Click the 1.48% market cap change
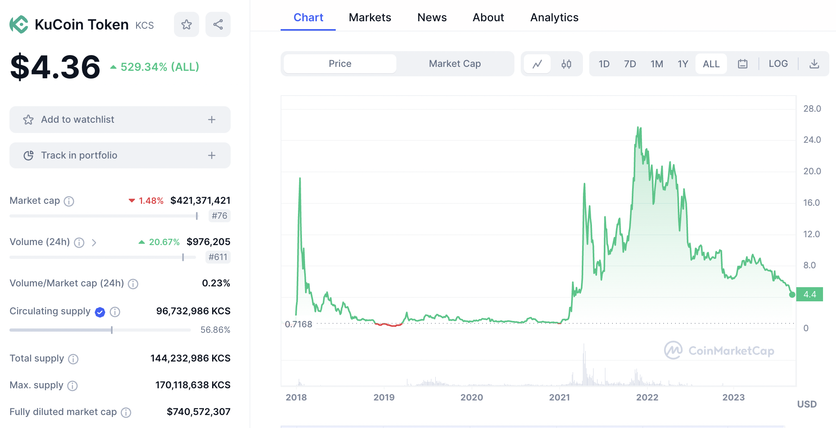Viewport: 836px width, 428px height. pyautogui.click(x=151, y=201)
